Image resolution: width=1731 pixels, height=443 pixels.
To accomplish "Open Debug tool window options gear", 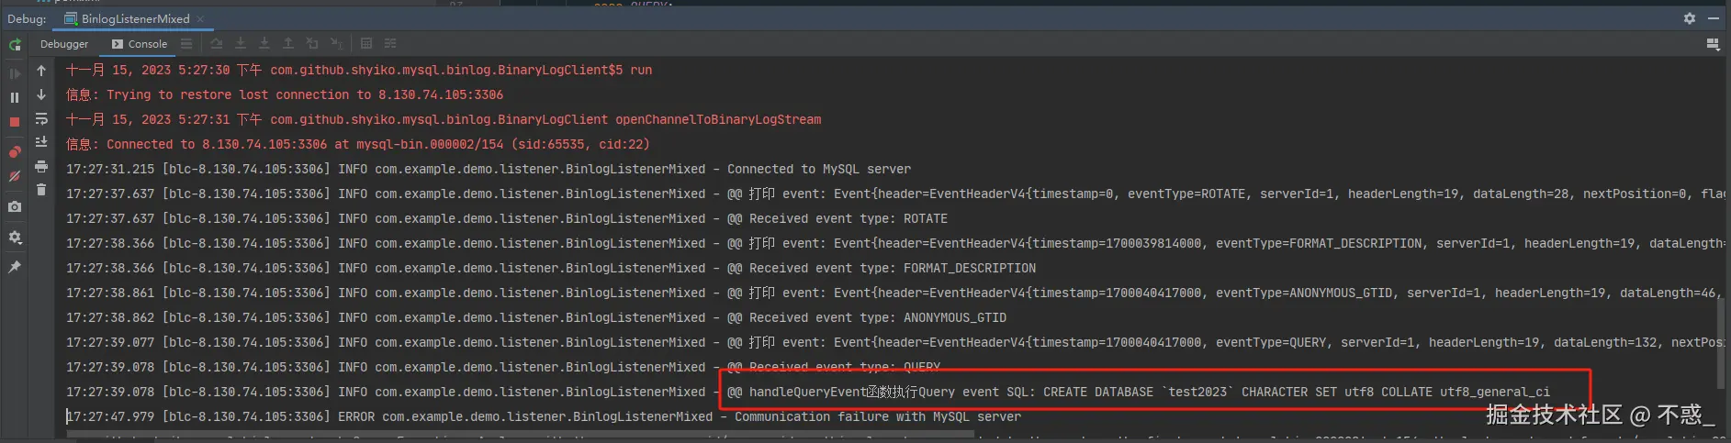I will coord(1690,18).
